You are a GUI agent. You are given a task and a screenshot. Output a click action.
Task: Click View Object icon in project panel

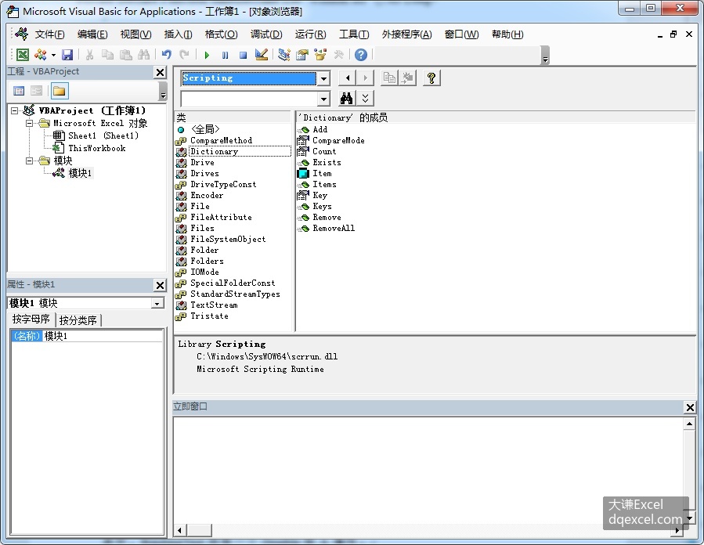36,91
